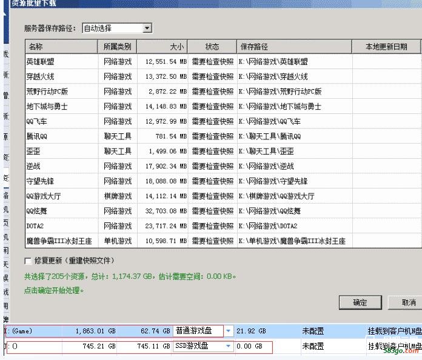Viewport: 422px width, 360px height.
Task: Select the 守望先锋 row
Action: [x=223, y=181]
